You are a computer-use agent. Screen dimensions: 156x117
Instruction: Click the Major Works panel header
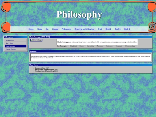(91, 65)
